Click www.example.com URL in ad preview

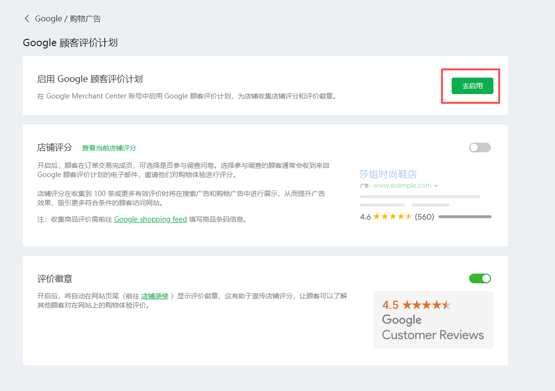pos(402,185)
